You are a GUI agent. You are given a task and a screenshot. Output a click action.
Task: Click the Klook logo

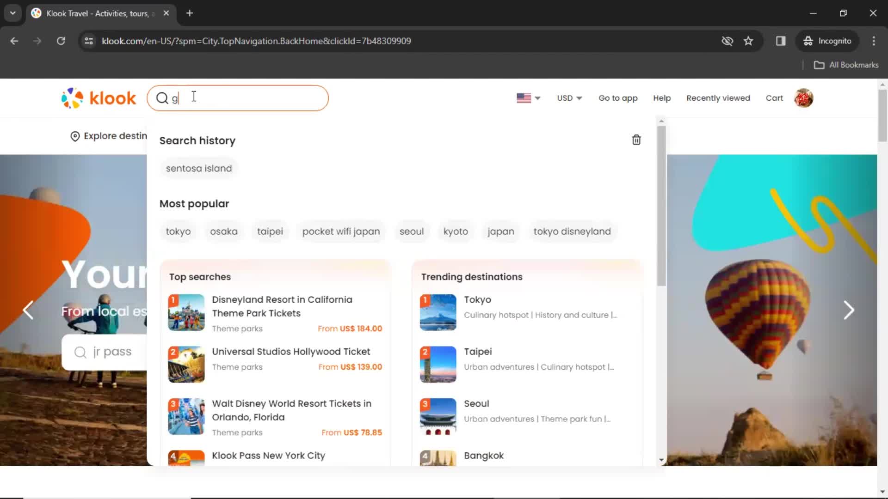pos(99,98)
